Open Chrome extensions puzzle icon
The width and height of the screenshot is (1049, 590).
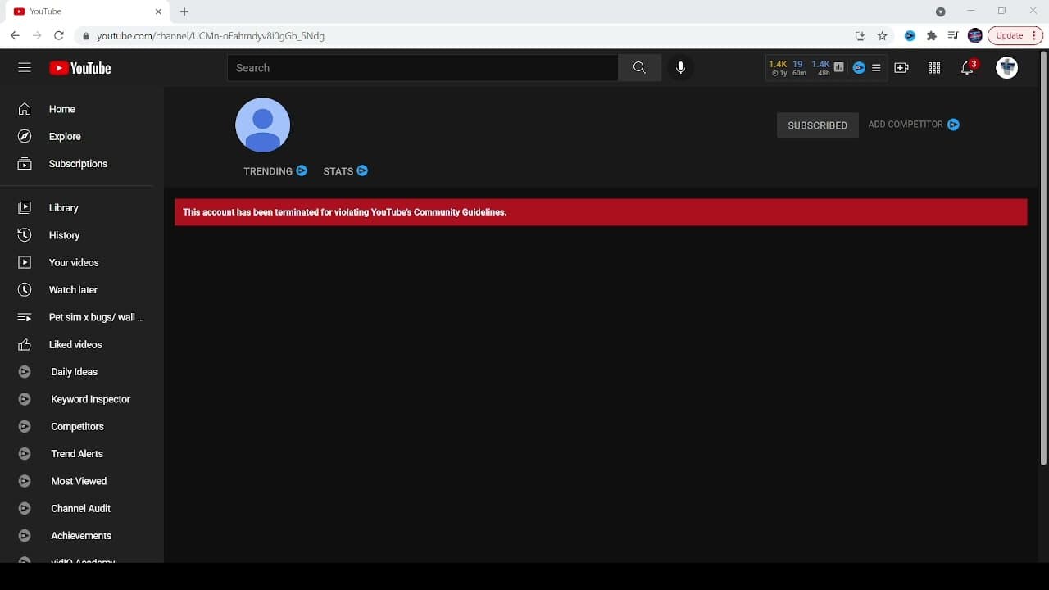point(932,36)
